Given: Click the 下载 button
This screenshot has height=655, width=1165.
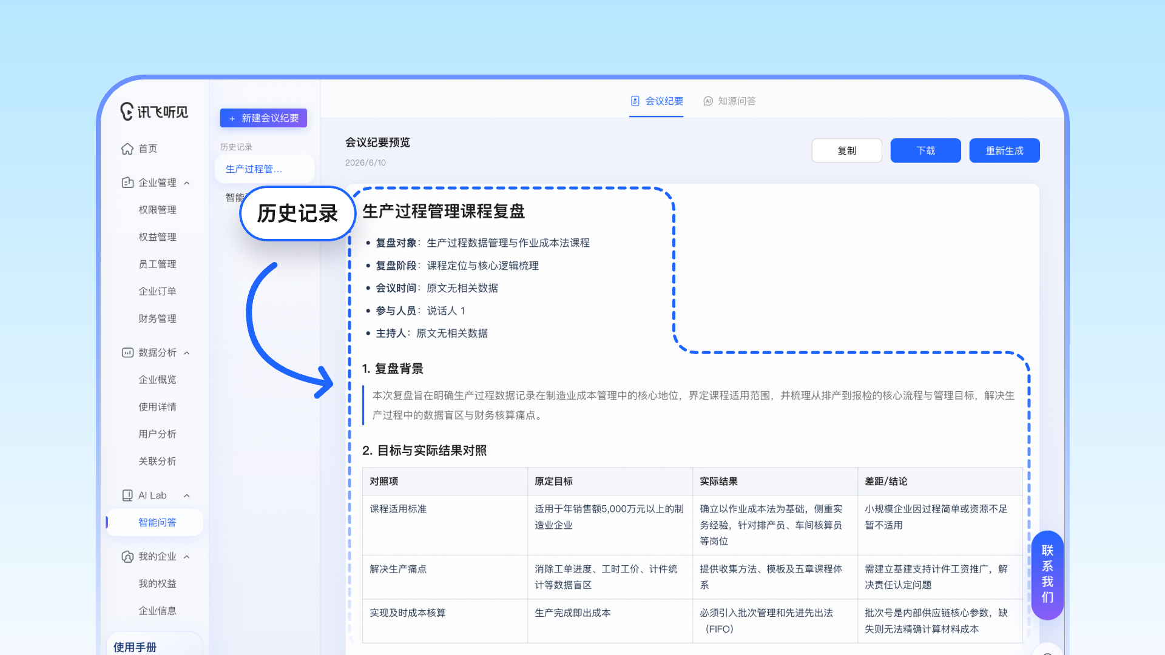Looking at the screenshot, I should [925, 150].
